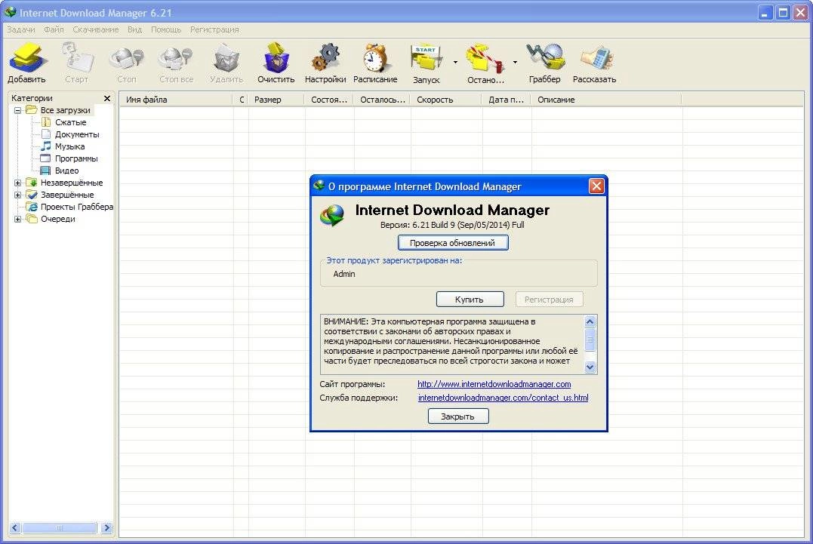Viewport: 813px width, 544px height.
Task: Click the version text 6.21 Build 9
Action: (x=452, y=225)
